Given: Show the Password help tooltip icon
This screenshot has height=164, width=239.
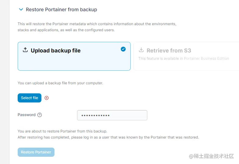Looking at the screenshot, I should pyautogui.click(x=40, y=115).
